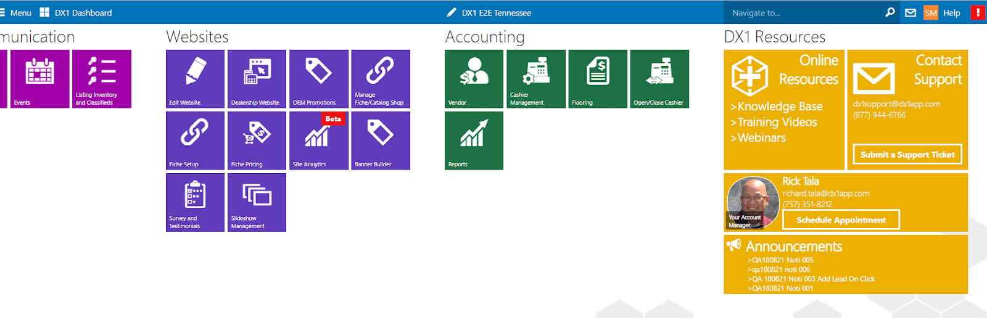Open the Help menu
This screenshot has width=987, height=318.
click(x=952, y=12)
